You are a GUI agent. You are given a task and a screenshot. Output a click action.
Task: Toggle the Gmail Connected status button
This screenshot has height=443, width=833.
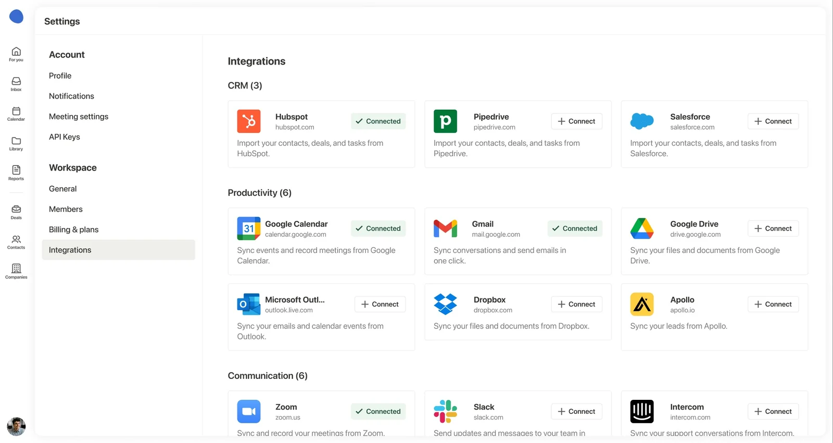click(x=575, y=229)
